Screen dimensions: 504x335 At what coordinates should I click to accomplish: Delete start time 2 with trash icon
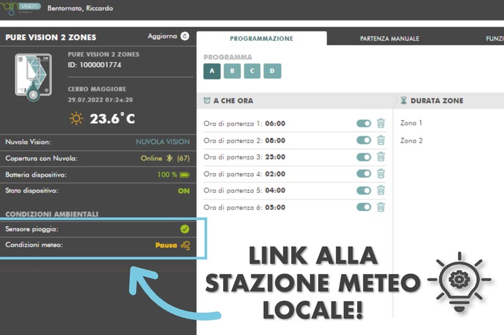coord(381,140)
